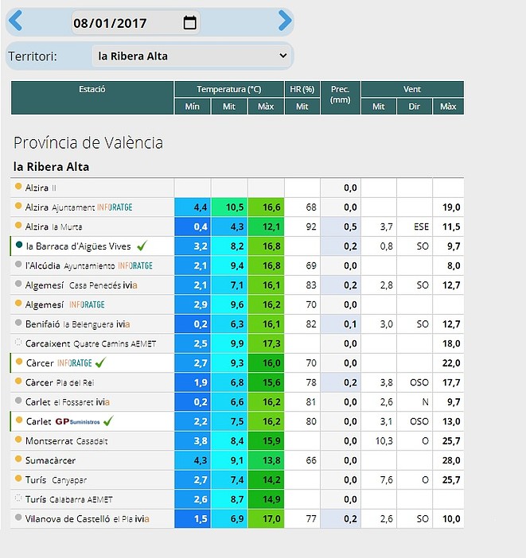Open the Territori dropdown la Ribera Alta
526x558 pixels.
[x=192, y=56]
